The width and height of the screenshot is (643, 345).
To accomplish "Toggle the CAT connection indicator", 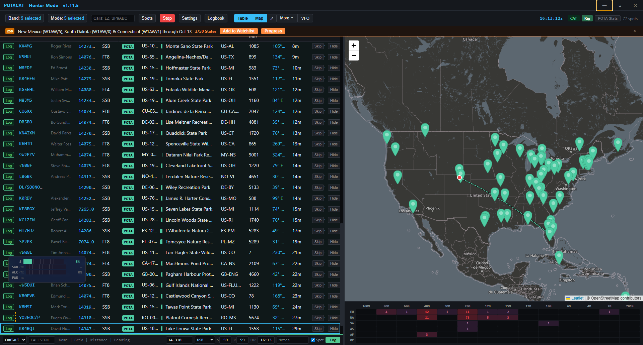I will point(574,18).
